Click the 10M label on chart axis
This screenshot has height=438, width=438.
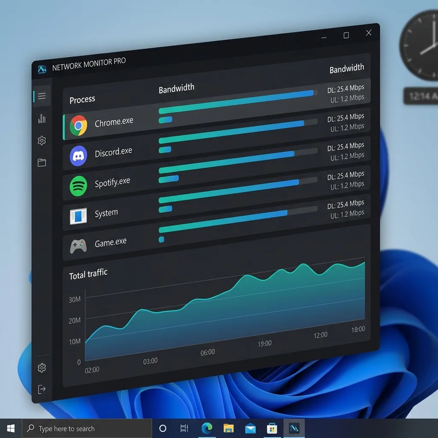74,342
